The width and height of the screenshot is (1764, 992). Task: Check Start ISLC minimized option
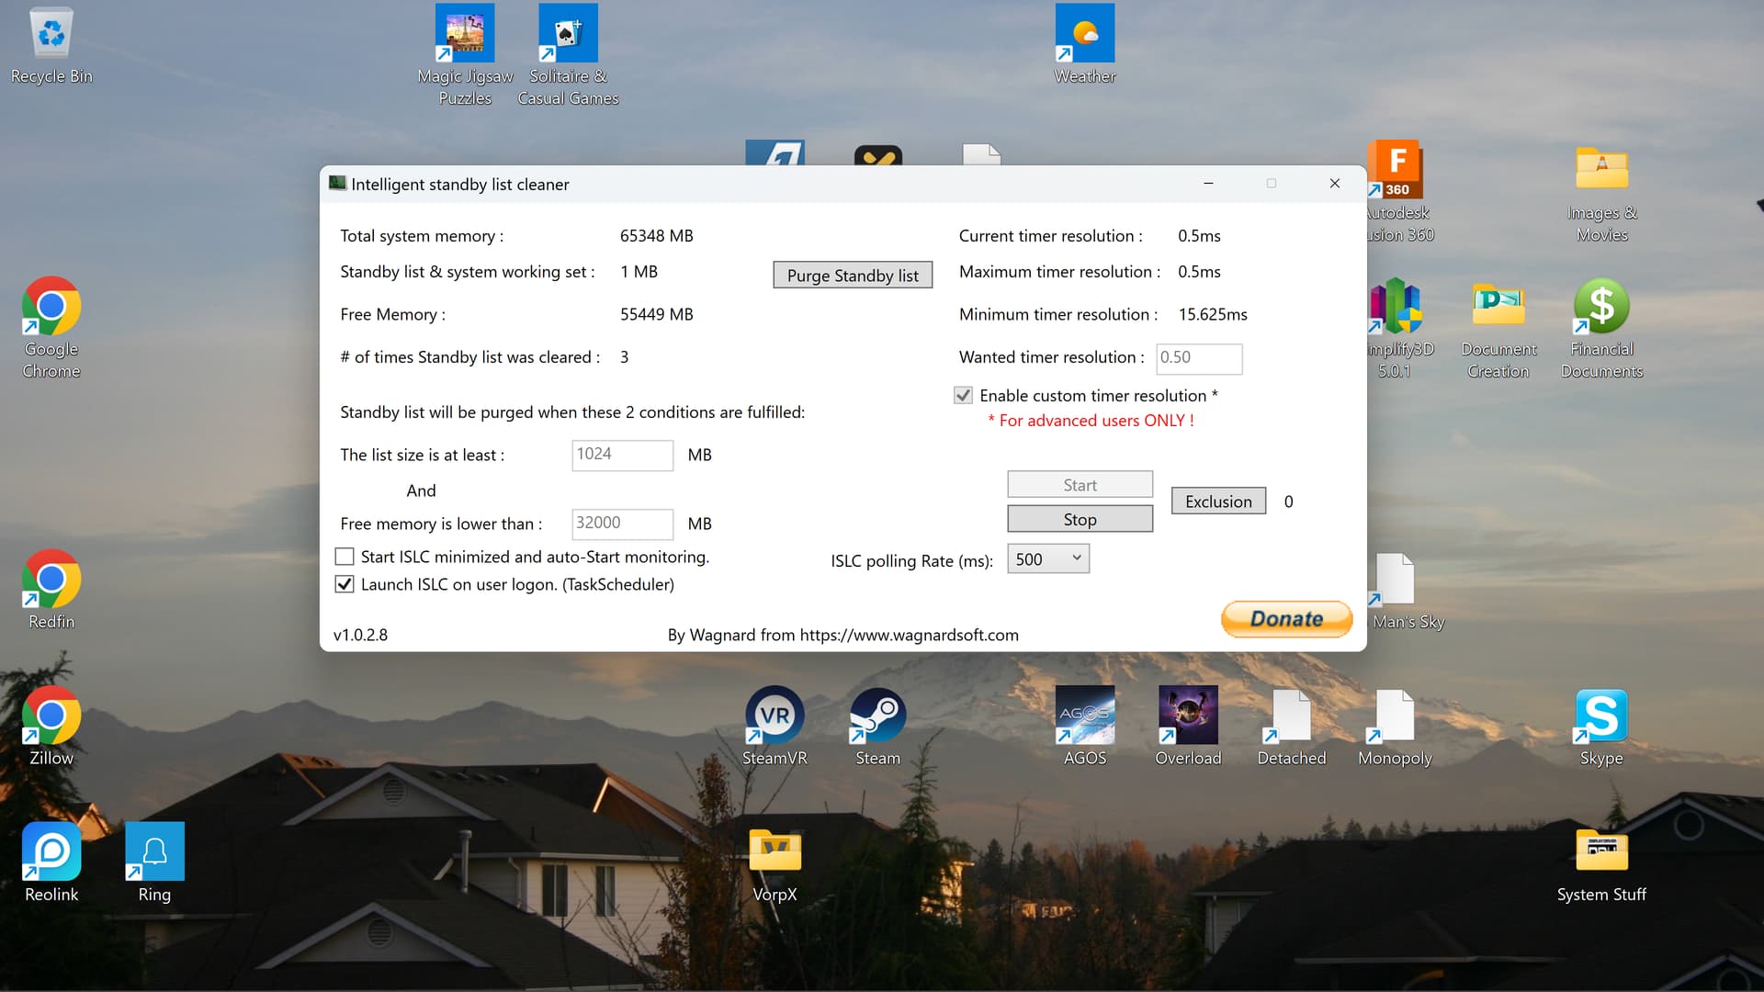345,557
